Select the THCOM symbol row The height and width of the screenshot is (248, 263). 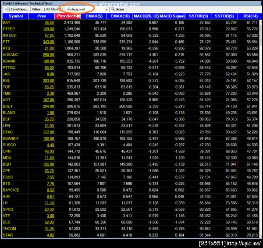pos(131,229)
